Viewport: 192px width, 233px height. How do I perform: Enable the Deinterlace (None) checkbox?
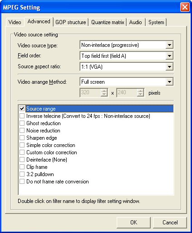pyautogui.click(x=22, y=160)
